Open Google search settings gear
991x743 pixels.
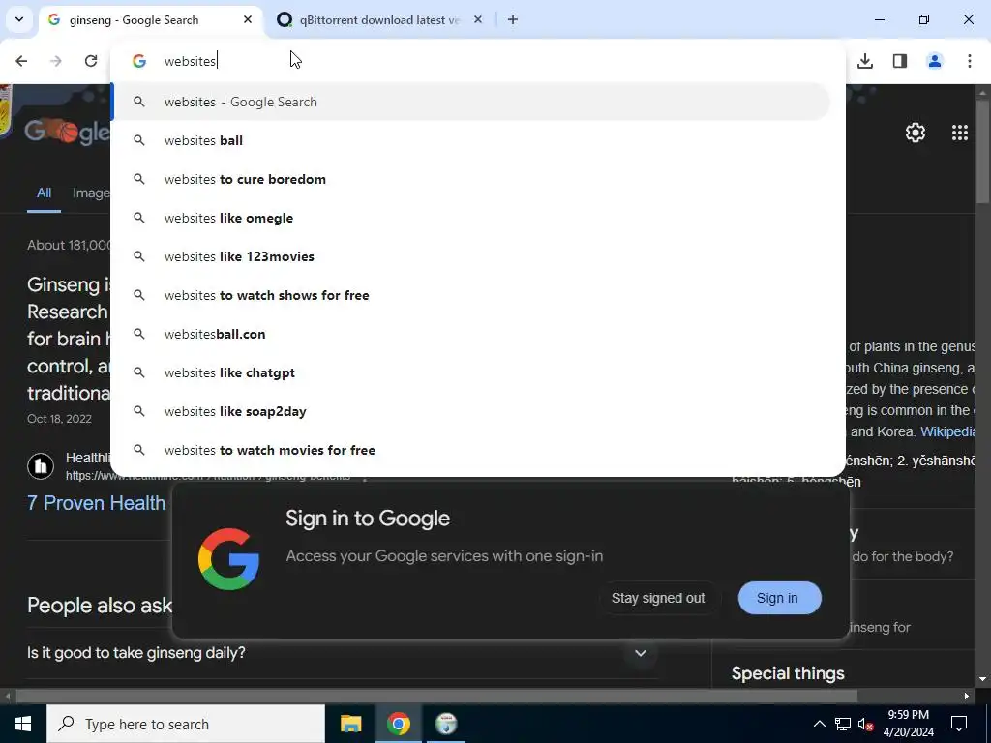coord(916,133)
